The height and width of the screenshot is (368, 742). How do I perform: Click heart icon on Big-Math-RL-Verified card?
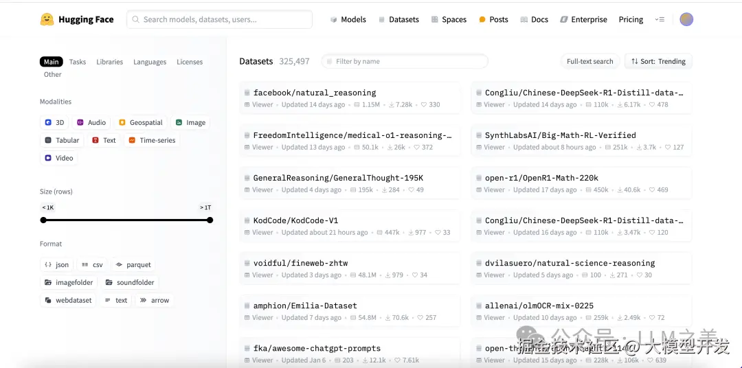point(668,147)
